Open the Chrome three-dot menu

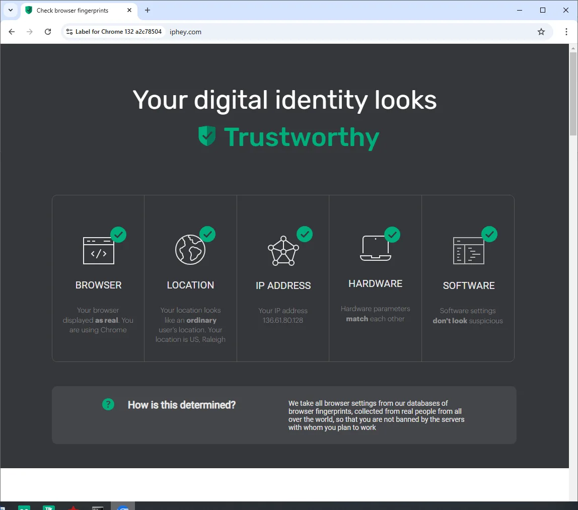[x=566, y=32]
